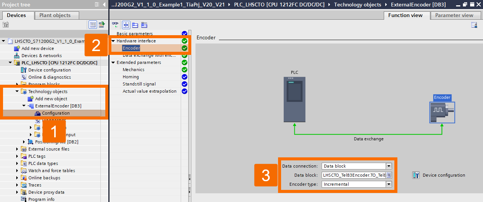483x202 pixels.
Task: Expand the PLC tags folder
Action: pyautogui.click(x=17, y=156)
